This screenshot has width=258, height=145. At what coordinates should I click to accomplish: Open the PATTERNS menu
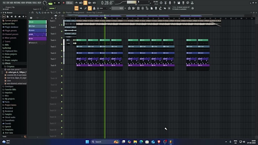point(17,3)
